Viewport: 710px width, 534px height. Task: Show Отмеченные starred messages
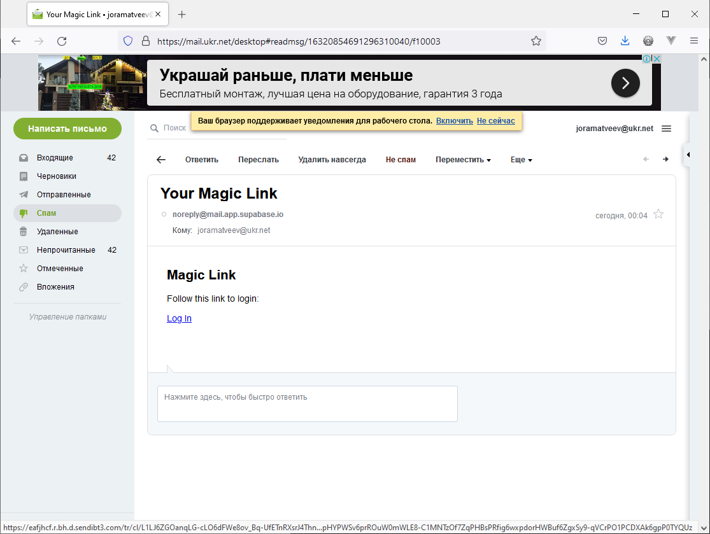pyautogui.click(x=67, y=269)
